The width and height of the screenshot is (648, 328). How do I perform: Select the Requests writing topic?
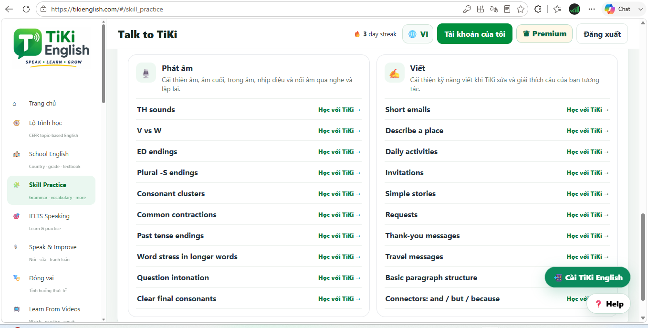tap(401, 215)
